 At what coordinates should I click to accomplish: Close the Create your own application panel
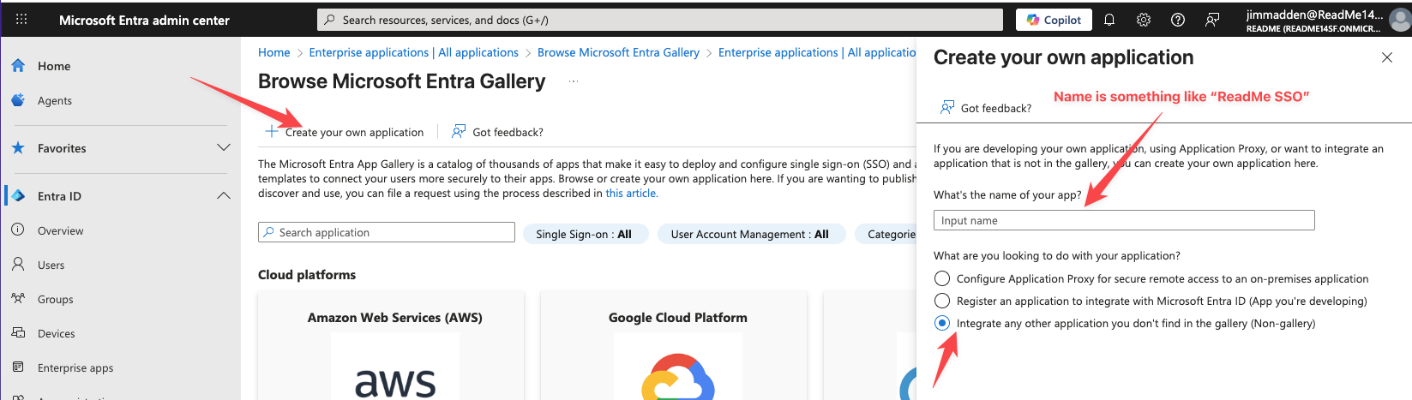click(x=1387, y=57)
